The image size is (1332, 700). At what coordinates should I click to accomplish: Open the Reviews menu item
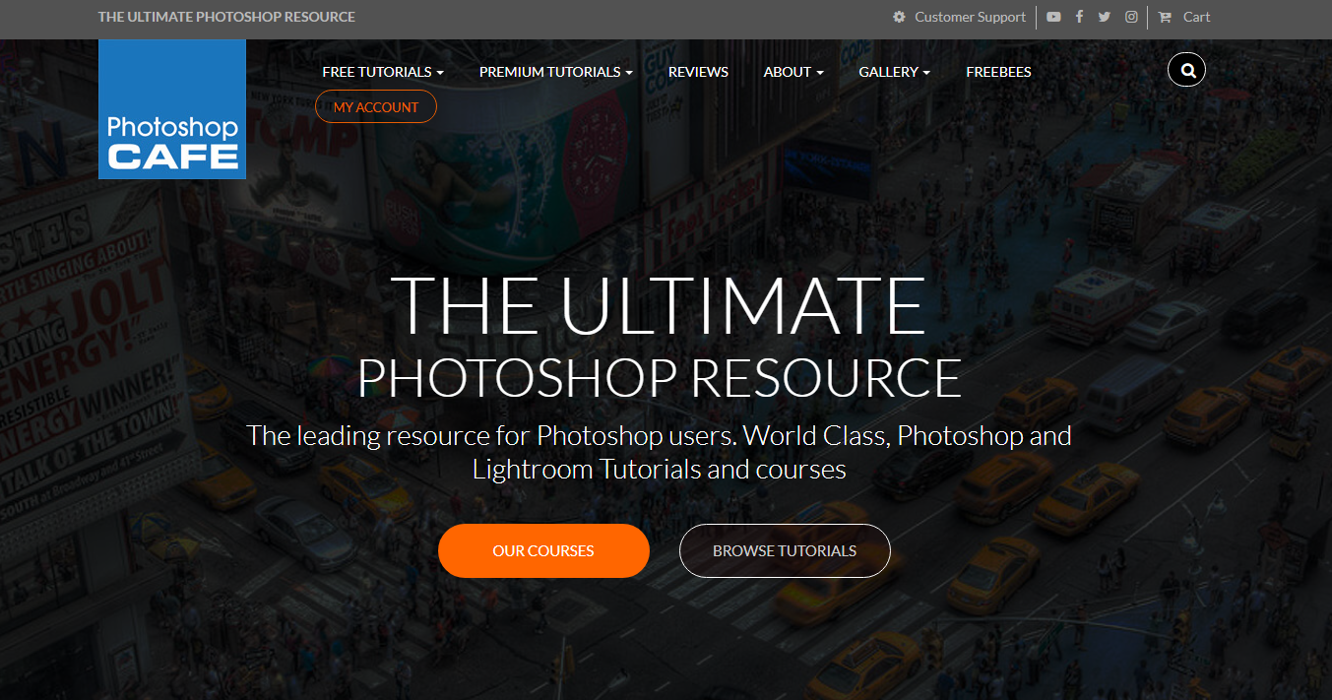pos(698,72)
